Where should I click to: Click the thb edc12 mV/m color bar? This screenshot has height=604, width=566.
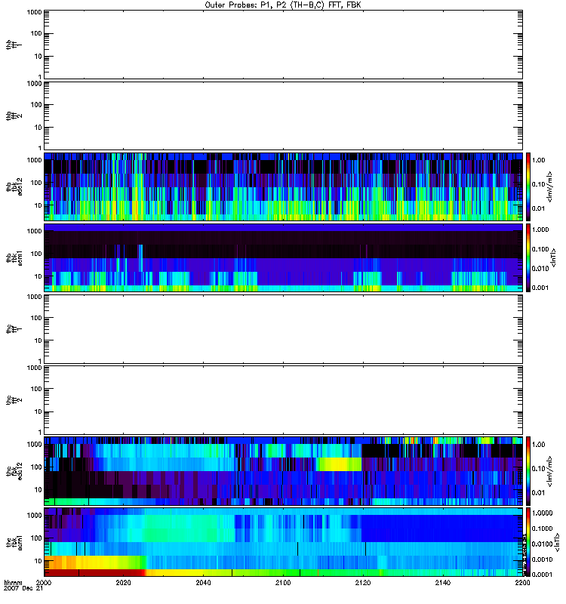point(529,186)
